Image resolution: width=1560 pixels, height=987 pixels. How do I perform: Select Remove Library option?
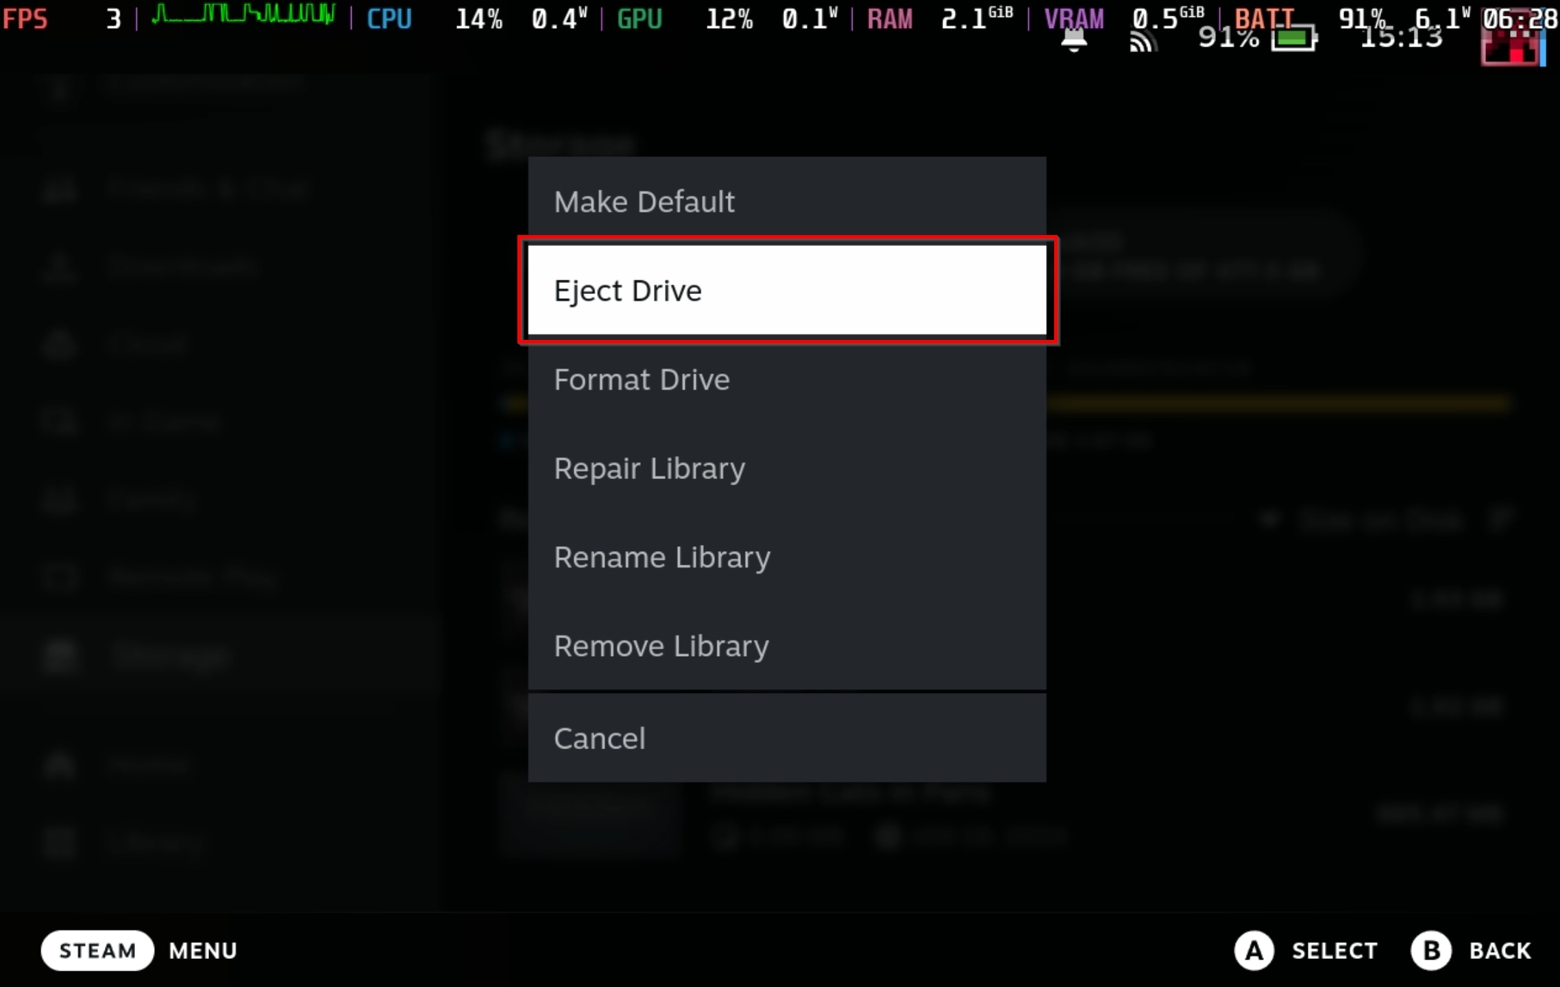point(661,645)
